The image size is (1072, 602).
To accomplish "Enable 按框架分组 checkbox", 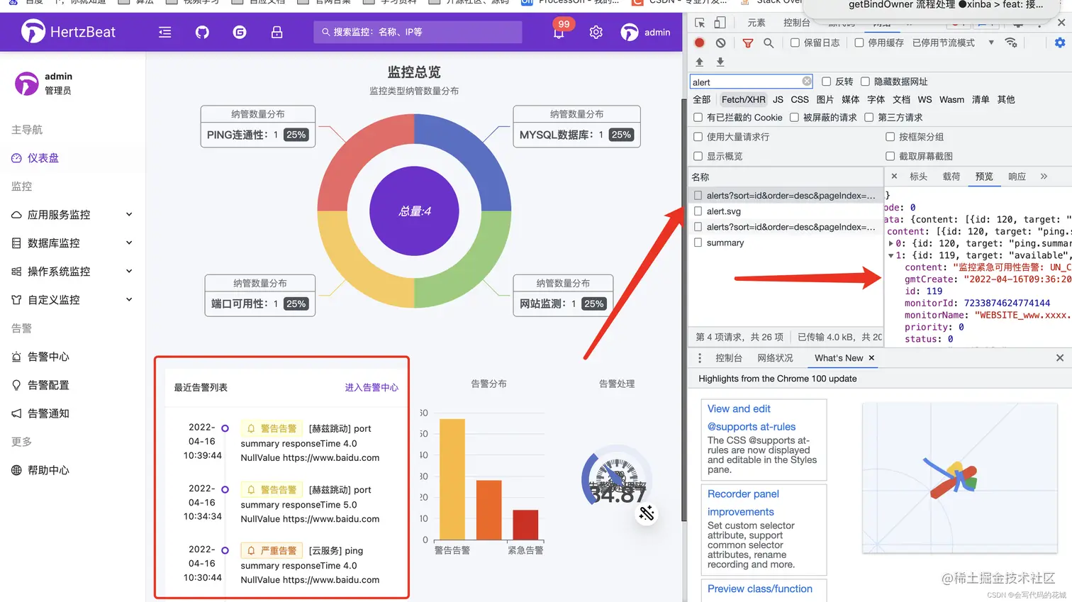I will (x=890, y=137).
